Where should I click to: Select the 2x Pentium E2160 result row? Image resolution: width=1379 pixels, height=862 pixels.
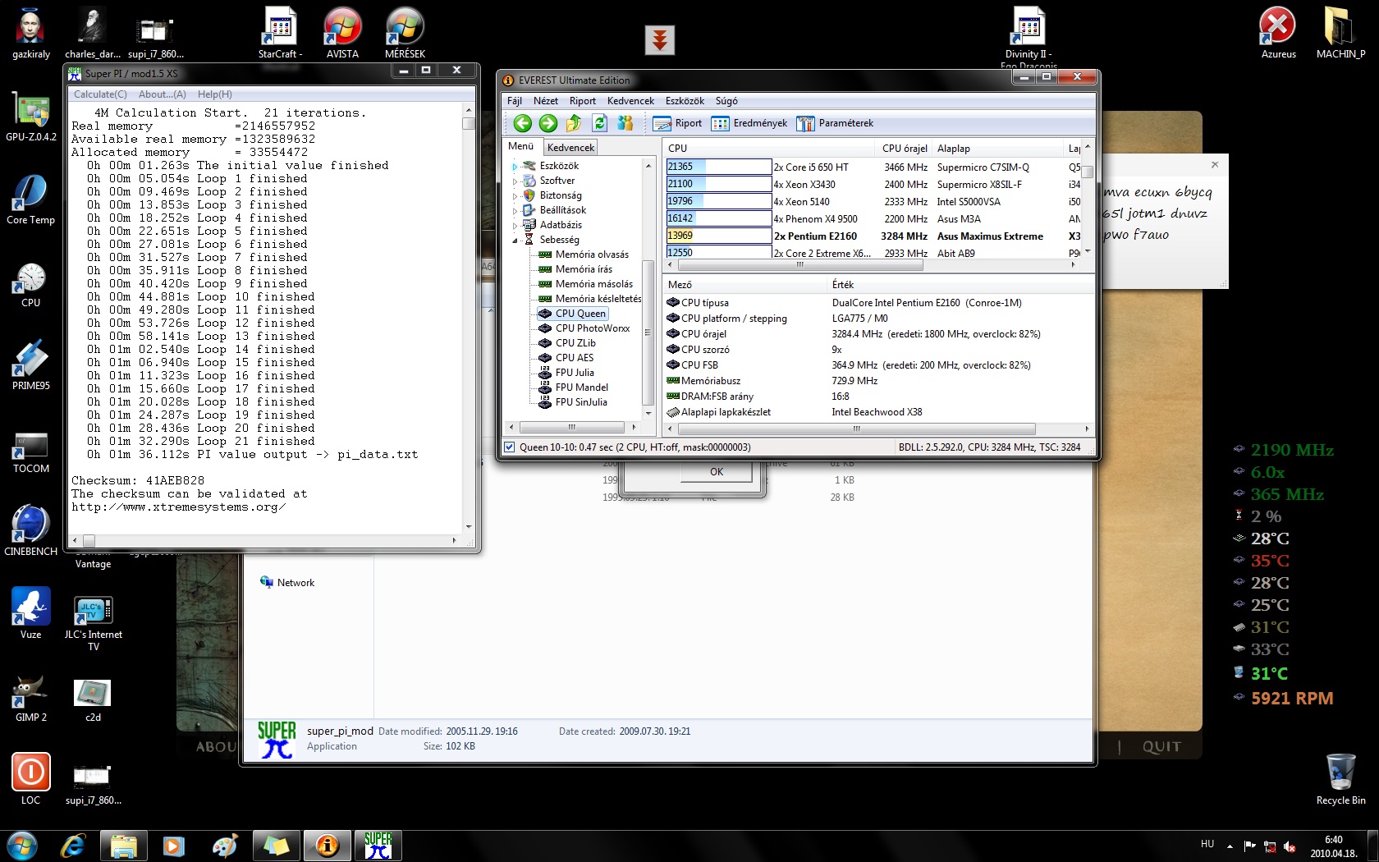coord(873,236)
